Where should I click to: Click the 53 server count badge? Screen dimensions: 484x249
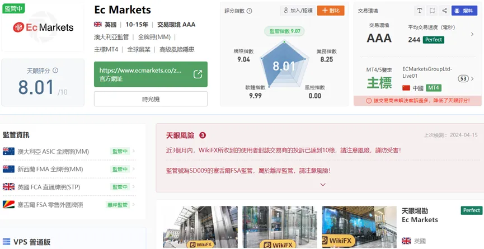coord(463,79)
